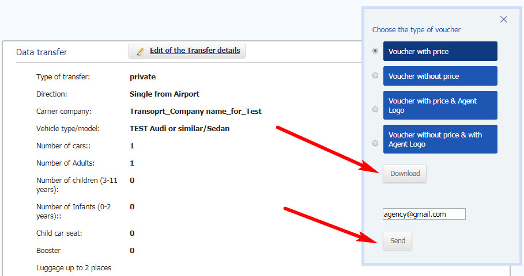
Task: Click the 'Voucher with price & Agent Logo' label
Action: (x=440, y=105)
